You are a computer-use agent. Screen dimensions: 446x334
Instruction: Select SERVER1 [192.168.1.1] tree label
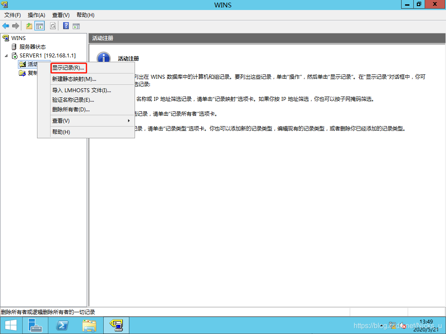(47, 56)
